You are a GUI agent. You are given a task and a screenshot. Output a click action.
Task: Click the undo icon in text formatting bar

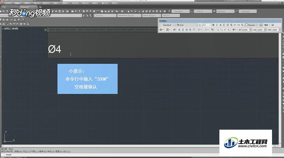tap(235, 25)
